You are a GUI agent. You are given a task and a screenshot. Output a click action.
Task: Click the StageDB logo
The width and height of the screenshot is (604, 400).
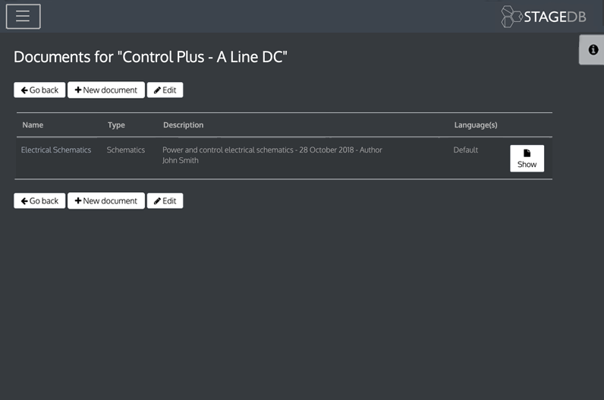[543, 17]
